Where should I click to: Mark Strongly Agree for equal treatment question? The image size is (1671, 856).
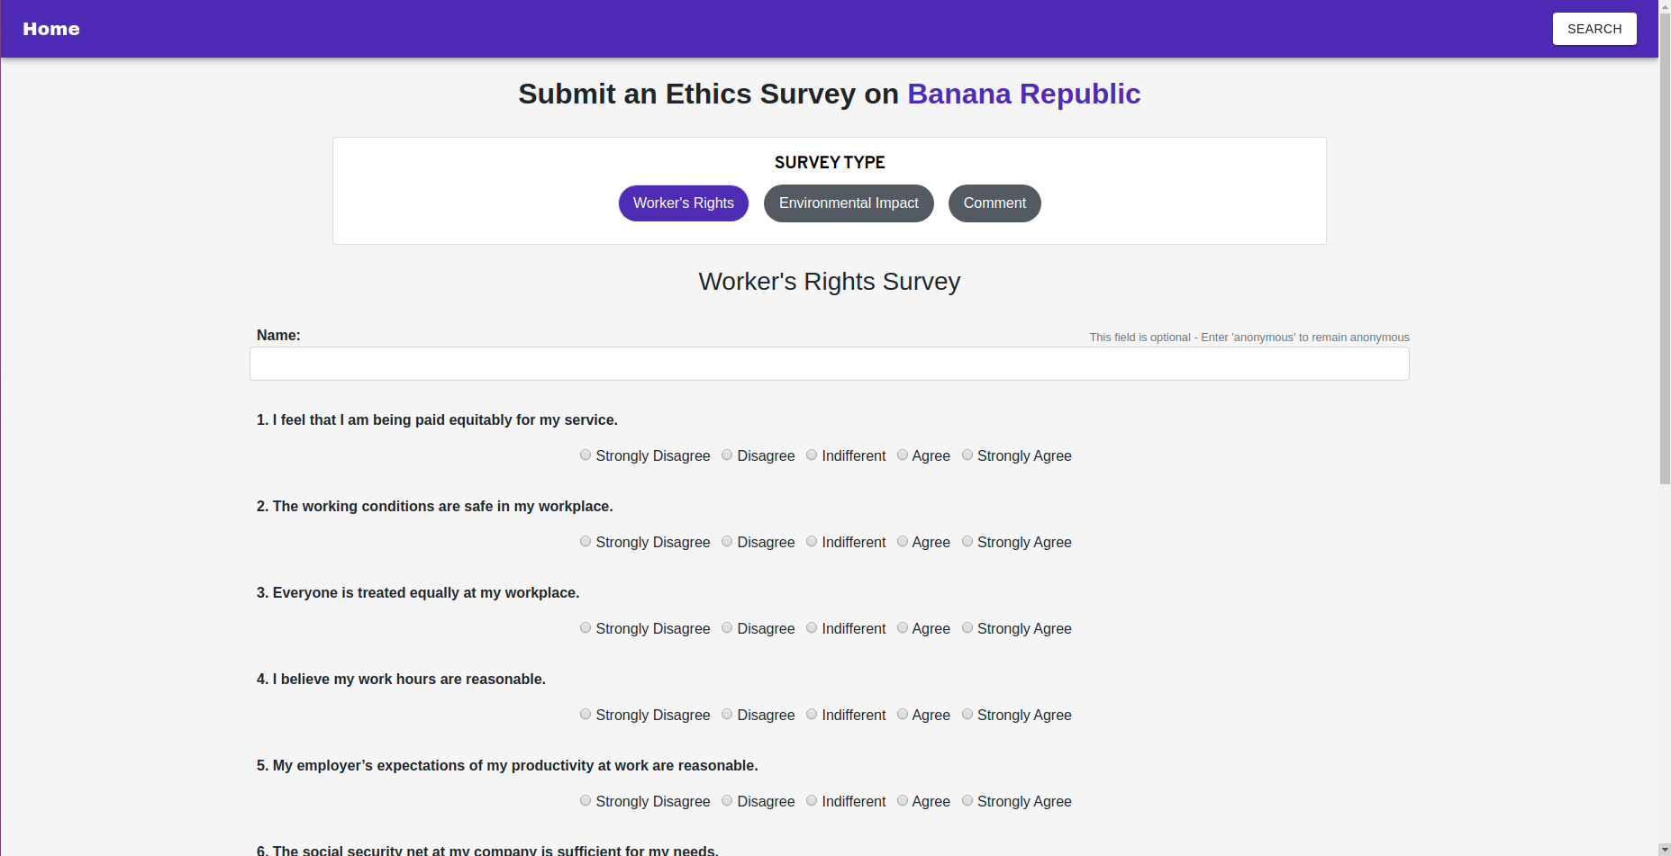tap(967, 628)
